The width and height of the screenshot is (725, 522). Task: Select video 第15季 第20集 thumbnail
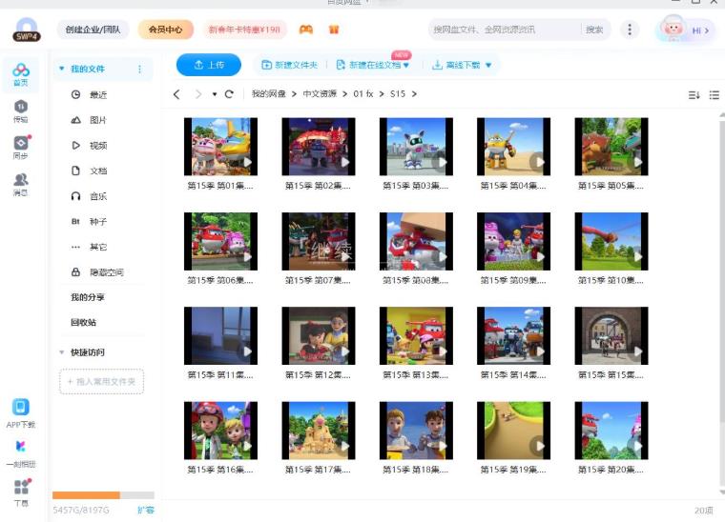pyautogui.click(x=611, y=431)
